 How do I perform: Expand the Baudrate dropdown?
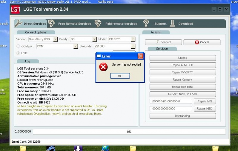pyautogui.click(x=133, y=46)
